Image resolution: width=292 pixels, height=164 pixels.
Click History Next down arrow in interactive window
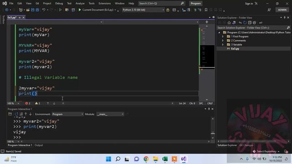tap(31, 114)
